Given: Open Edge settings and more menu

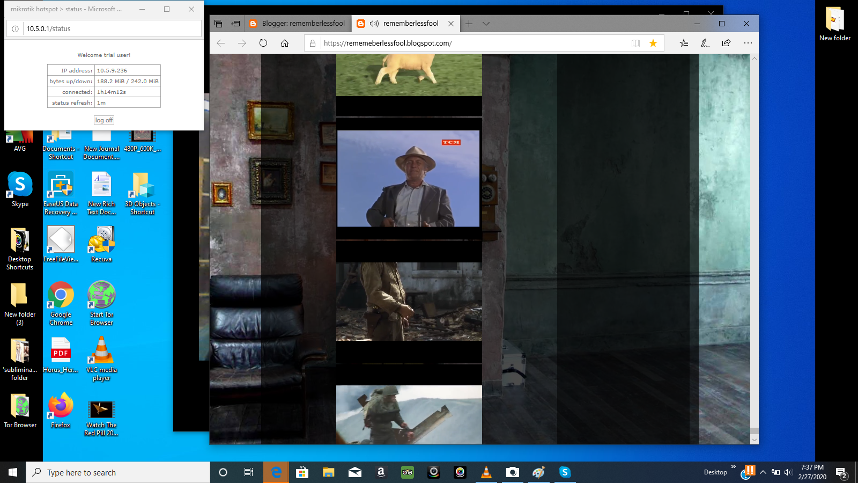Looking at the screenshot, I should tap(748, 43).
